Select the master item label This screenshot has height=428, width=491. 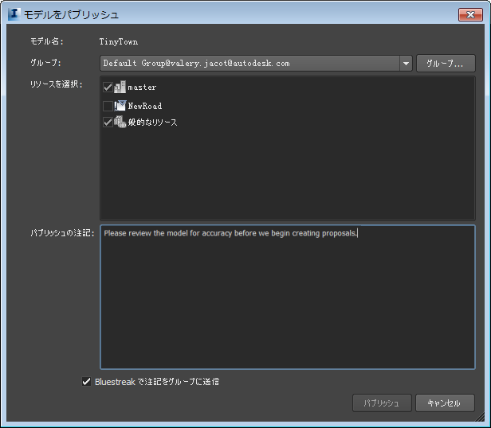(142, 88)
